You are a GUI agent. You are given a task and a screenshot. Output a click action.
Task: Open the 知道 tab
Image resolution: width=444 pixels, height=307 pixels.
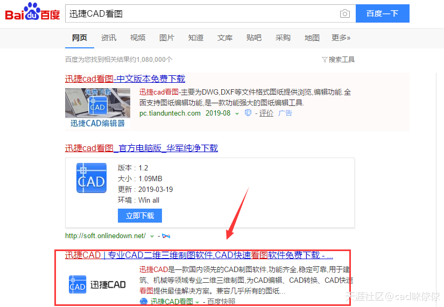[196, 38]
